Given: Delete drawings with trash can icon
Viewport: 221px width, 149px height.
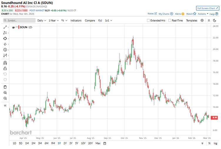Looking at the screenshot, I should (5, 87).
